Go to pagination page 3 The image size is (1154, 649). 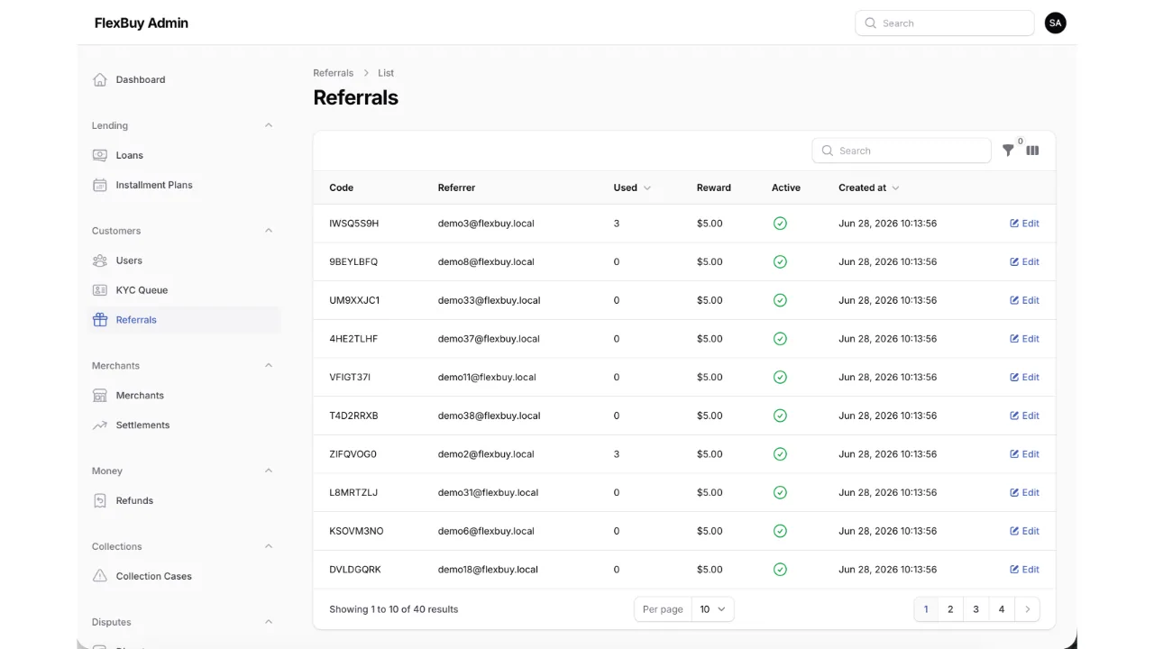pyautogui.click(x=975, y=609)
